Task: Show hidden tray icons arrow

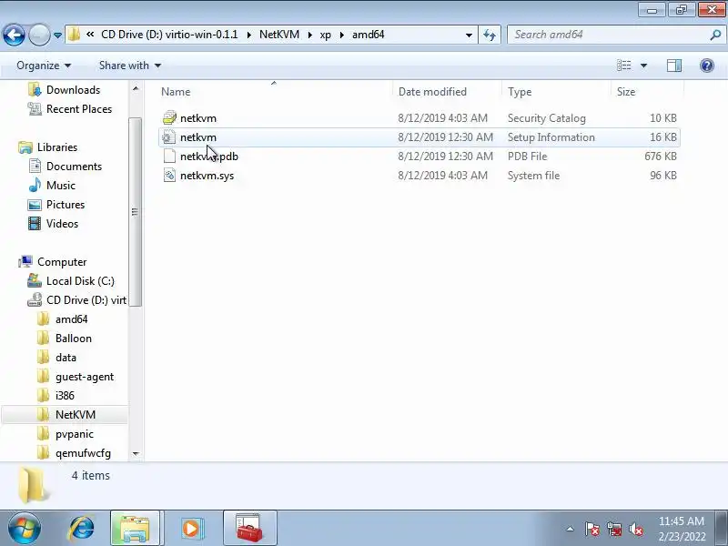Action: click(x=571, y=529)
